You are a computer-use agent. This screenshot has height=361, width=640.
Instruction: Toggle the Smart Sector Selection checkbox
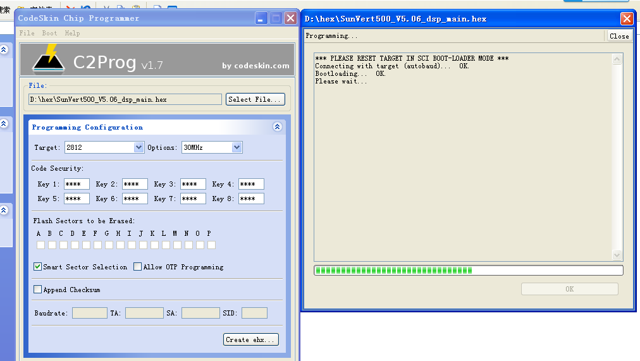coord(37,267)
